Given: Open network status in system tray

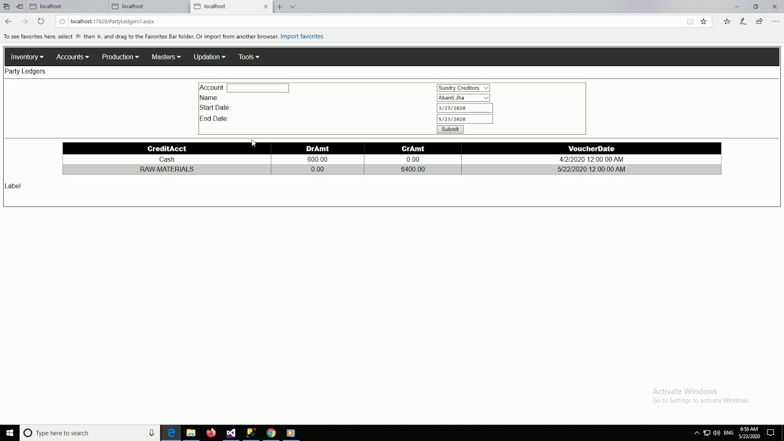Looking at the screenshot, I should 707,433.
